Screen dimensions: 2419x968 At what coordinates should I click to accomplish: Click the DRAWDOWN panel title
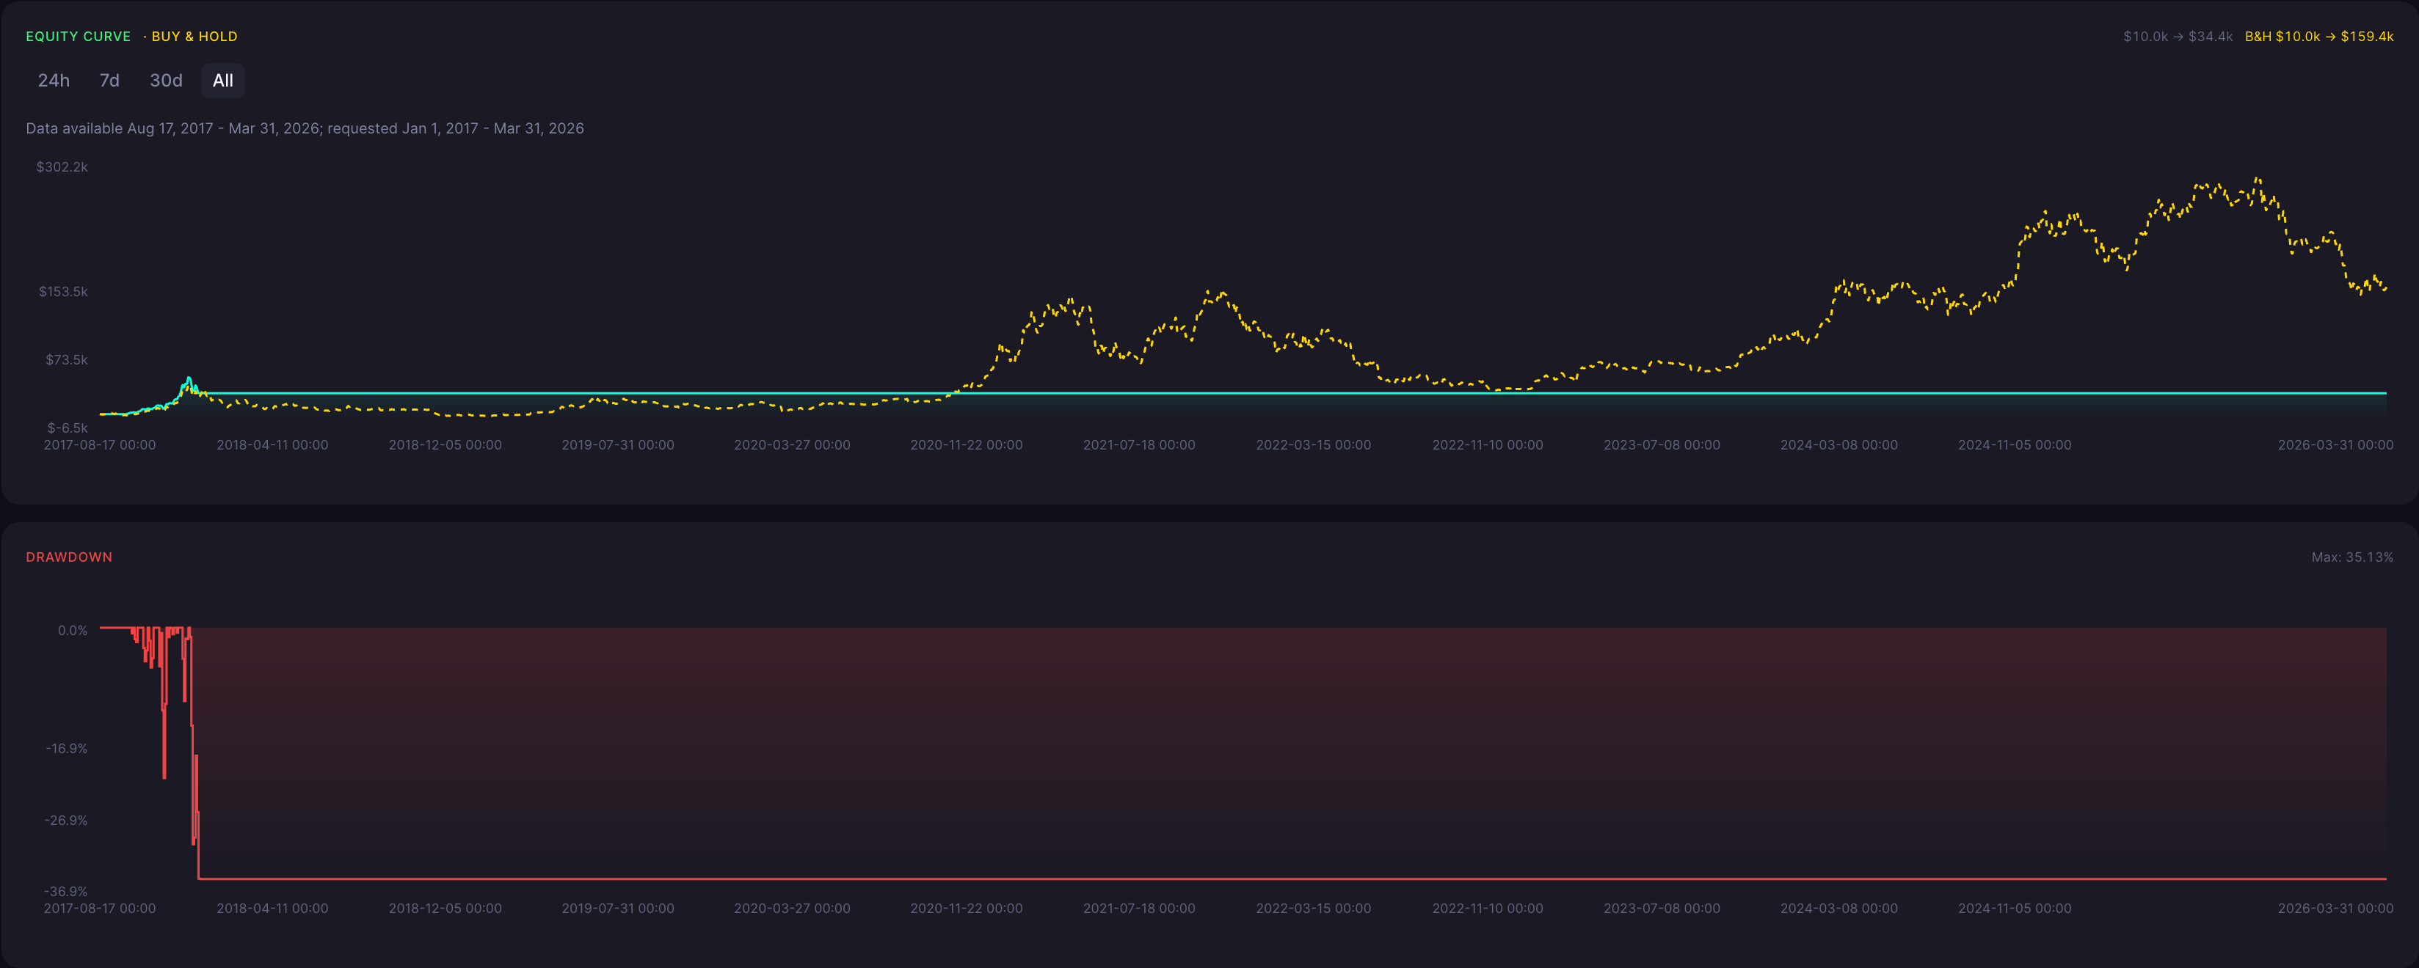pos(68,557)
